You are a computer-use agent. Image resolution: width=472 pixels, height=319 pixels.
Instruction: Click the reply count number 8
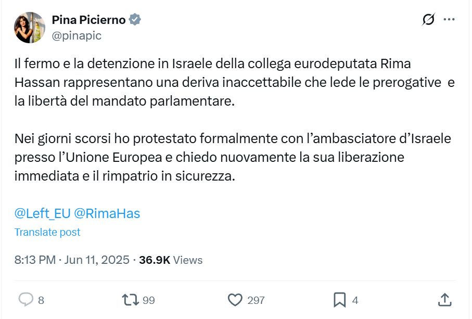[x=41, y=300]
